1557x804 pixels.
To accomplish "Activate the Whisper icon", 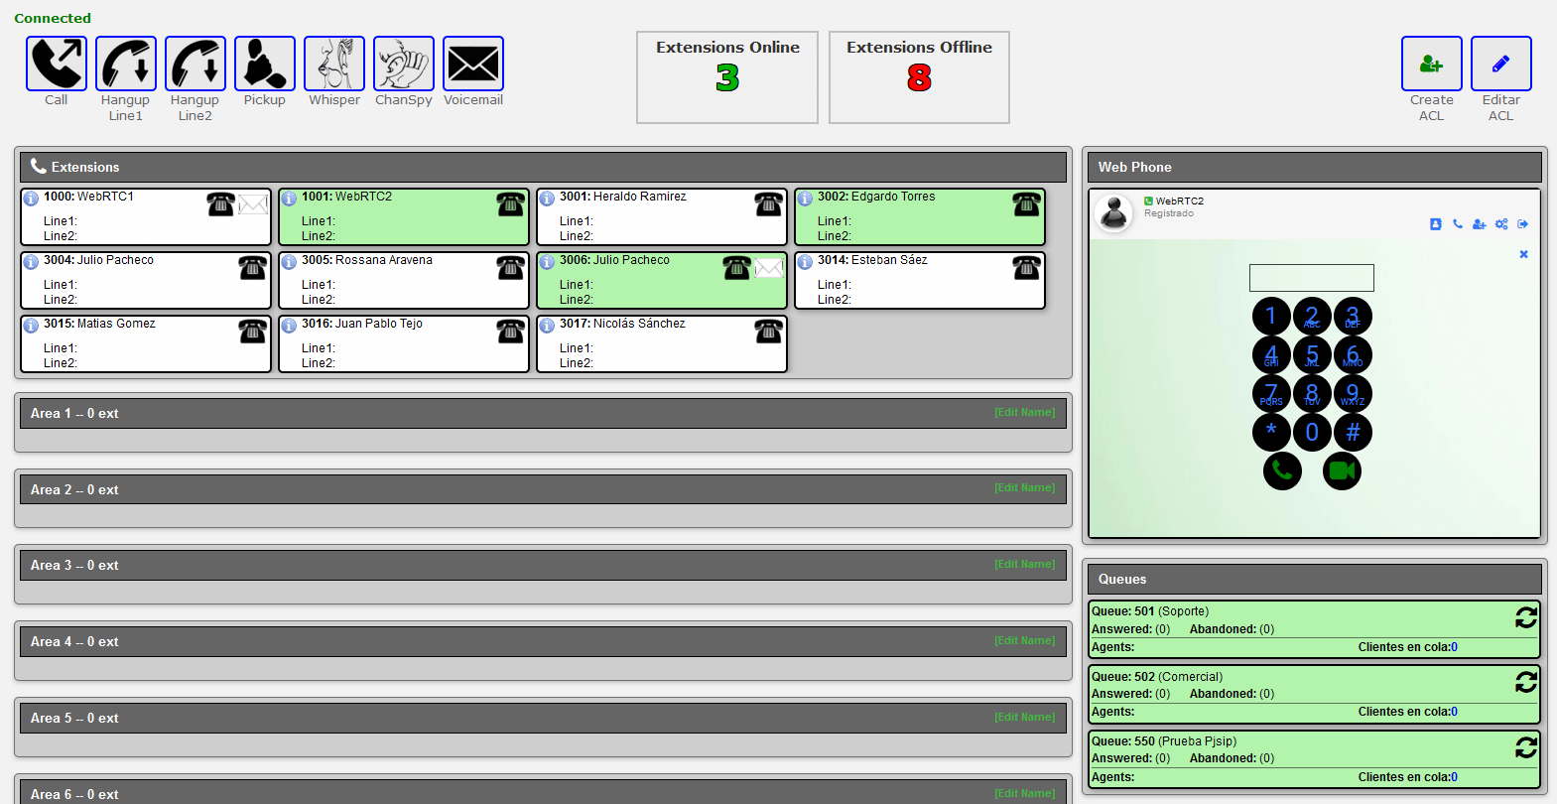I will click(334, 65).
